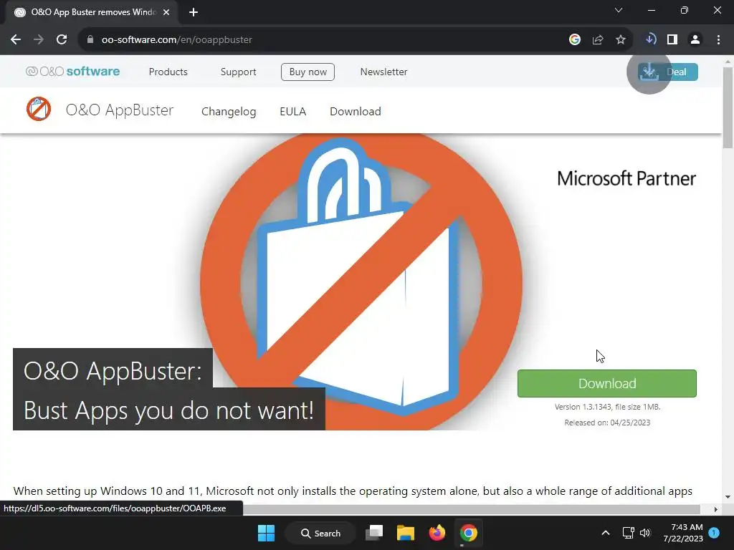Open the Support menu
The image size is (734, 550).
coord(238,72)
